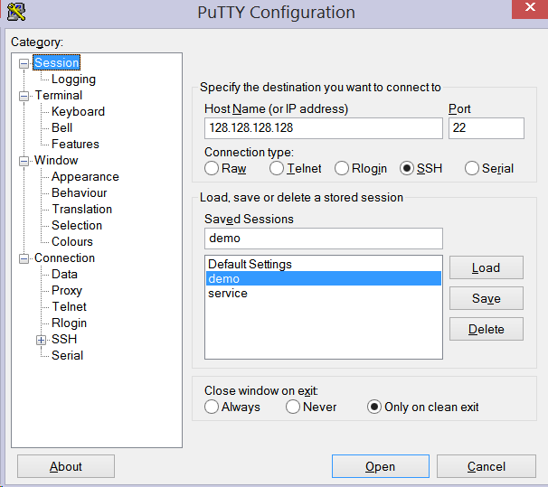Open the Logging category
This screenshot has width=548, height=487.
73,80
